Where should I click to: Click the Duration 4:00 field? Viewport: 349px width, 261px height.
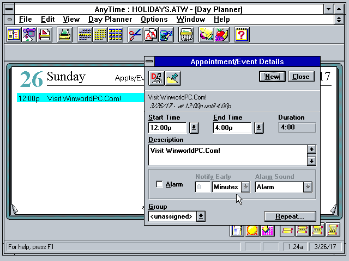(297, 128)
